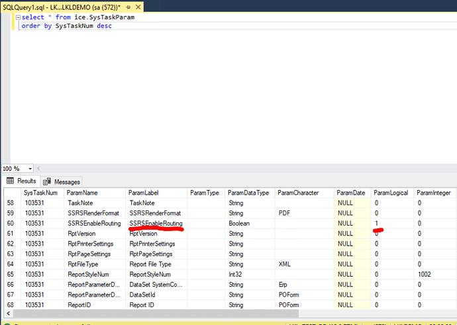Image resolution: width=457 pixels, height=325 pixels.
Task: Click the results horizontal scrollbar thumb
Action: (x=156, y=313)
